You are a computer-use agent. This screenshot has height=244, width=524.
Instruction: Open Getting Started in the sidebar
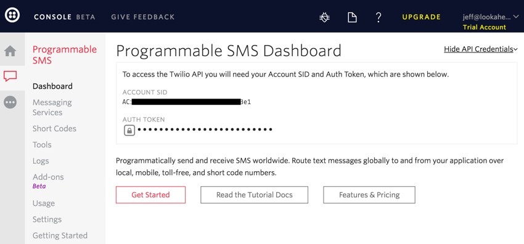click(x=60, y=235)
